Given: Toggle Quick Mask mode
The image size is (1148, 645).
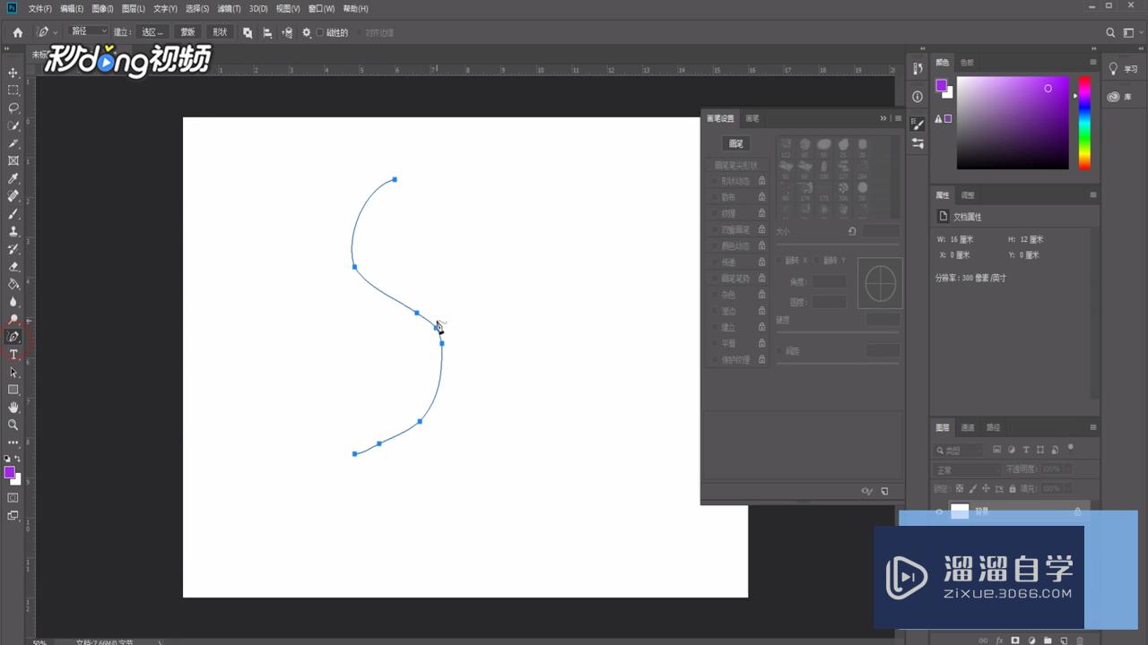Looking at the screenshot, I should point(13,497).
